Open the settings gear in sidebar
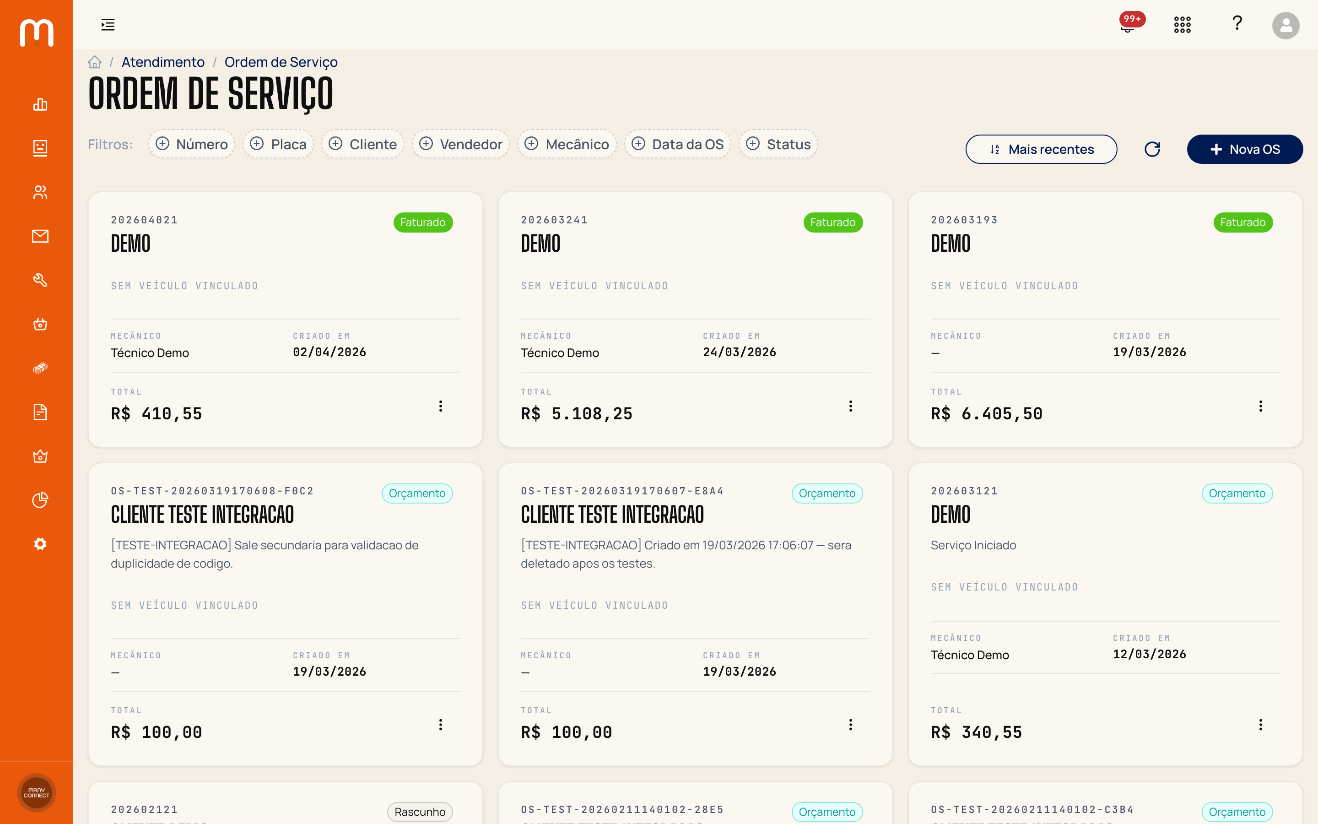 point(40,544)
